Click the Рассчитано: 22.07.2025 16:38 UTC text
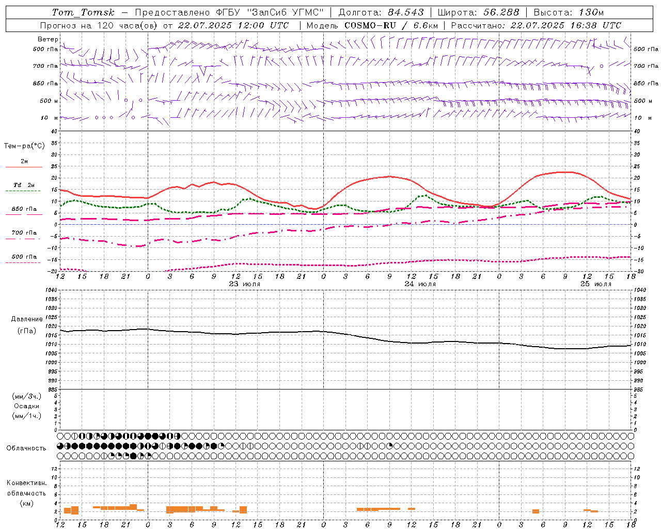This screenshot has width=661, height=529. point(537,25)
